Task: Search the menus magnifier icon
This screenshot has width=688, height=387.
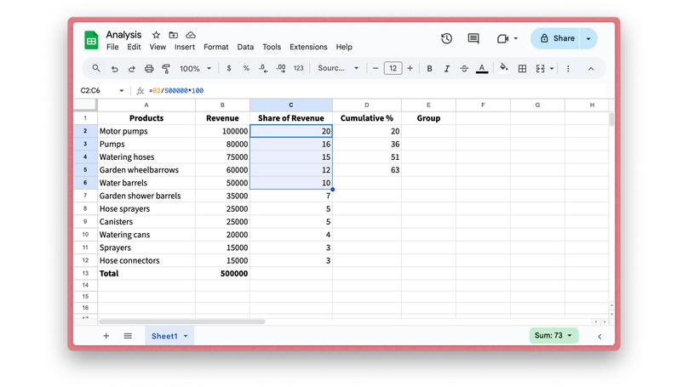Action: 96,68
